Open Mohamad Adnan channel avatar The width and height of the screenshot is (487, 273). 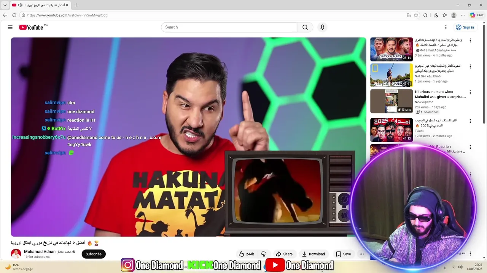coord(16,254)
